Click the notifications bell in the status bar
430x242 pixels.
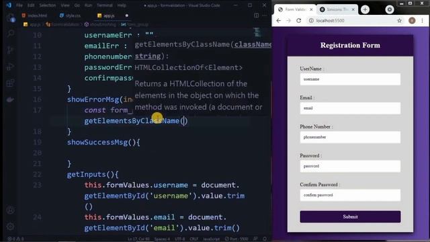point(265,239)
